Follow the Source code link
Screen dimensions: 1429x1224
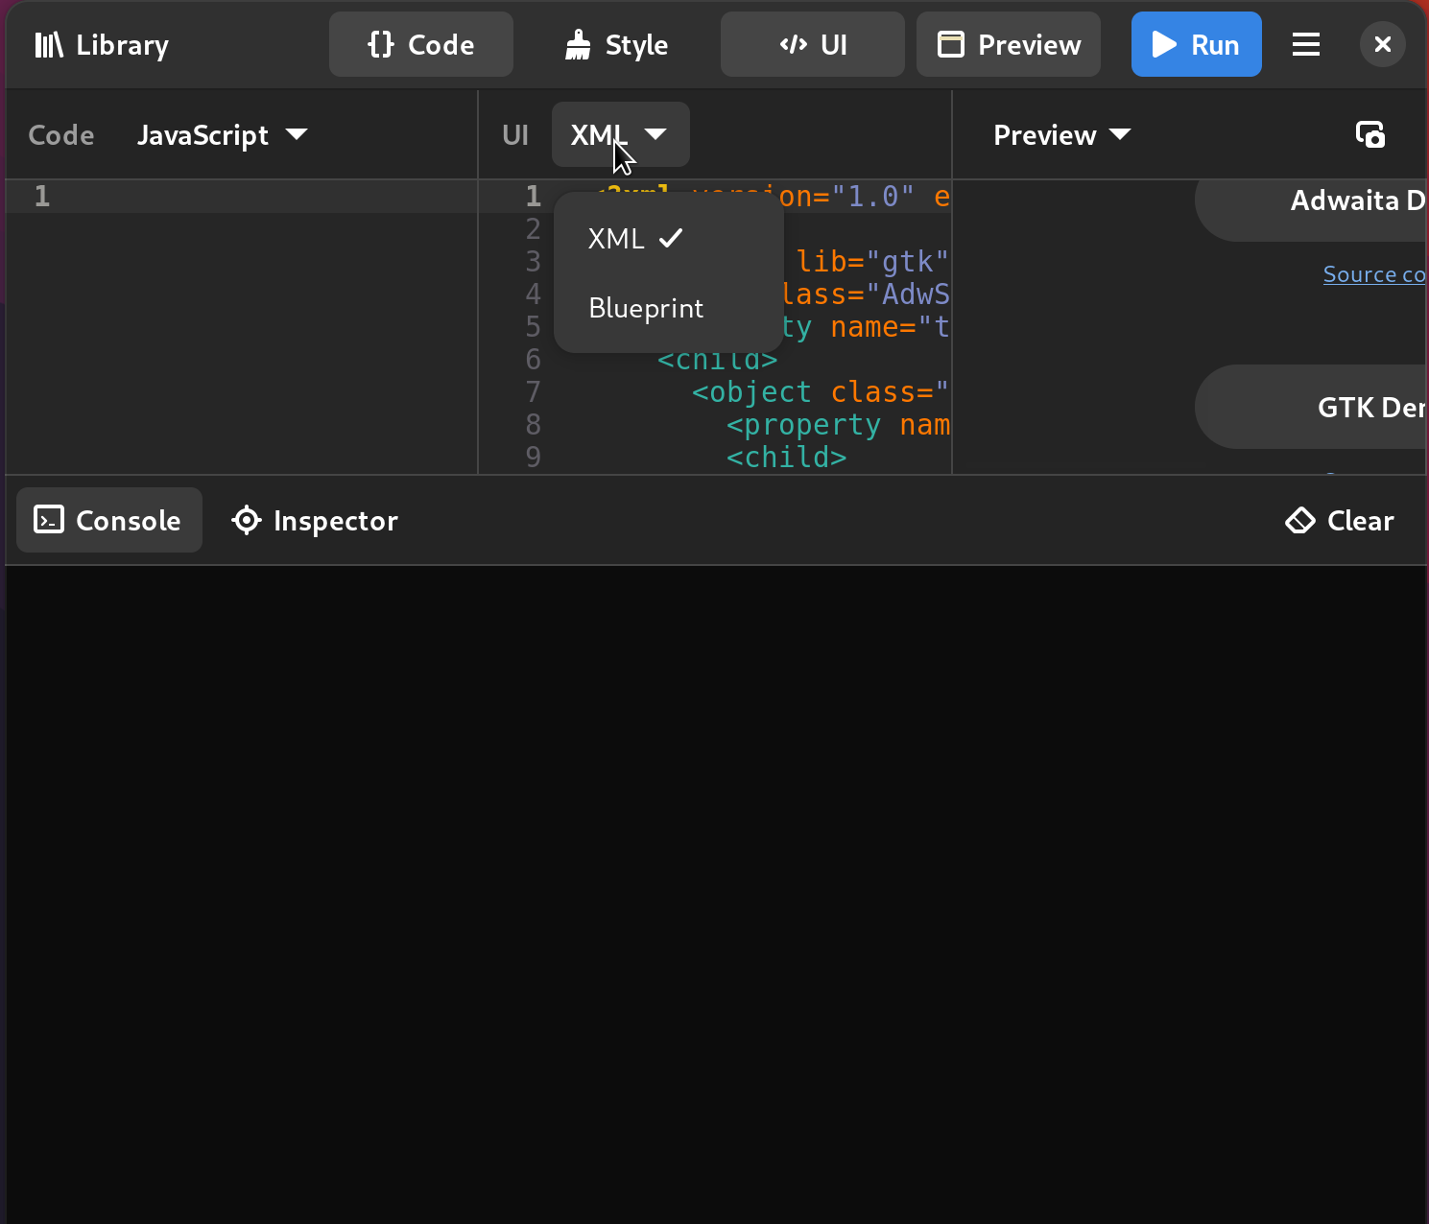(1374, 273)
